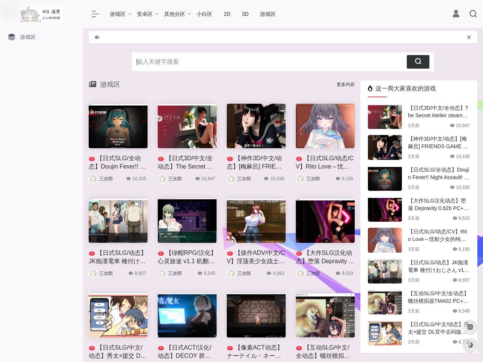
Task: Toggle dark mode with the floating moon button
Action: click(470, 345)
